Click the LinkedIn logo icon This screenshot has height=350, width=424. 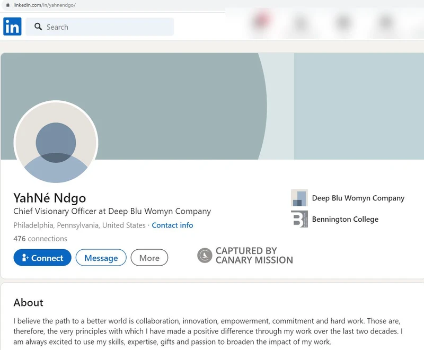12,27
